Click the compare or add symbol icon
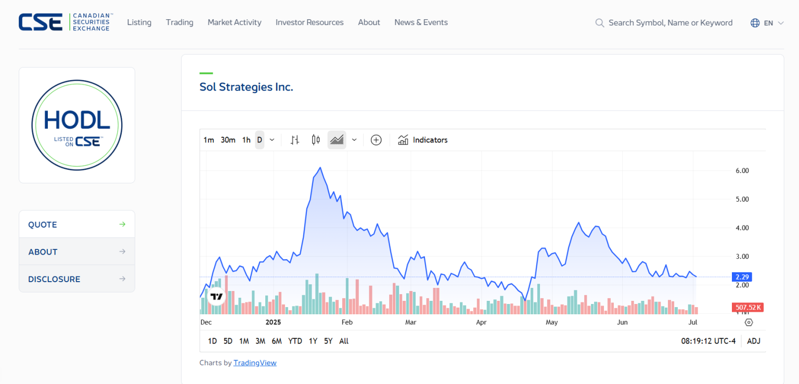Viewport: 799px width, 384px height. [376, 140]
